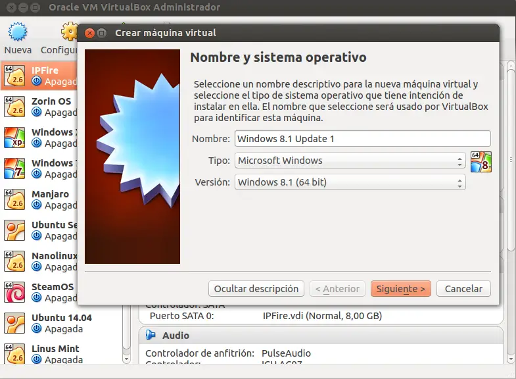The height and width of the screenshot is (379, 516).
Task: Click the Zorin OS power state icon
Action: (x=37, y=112)
